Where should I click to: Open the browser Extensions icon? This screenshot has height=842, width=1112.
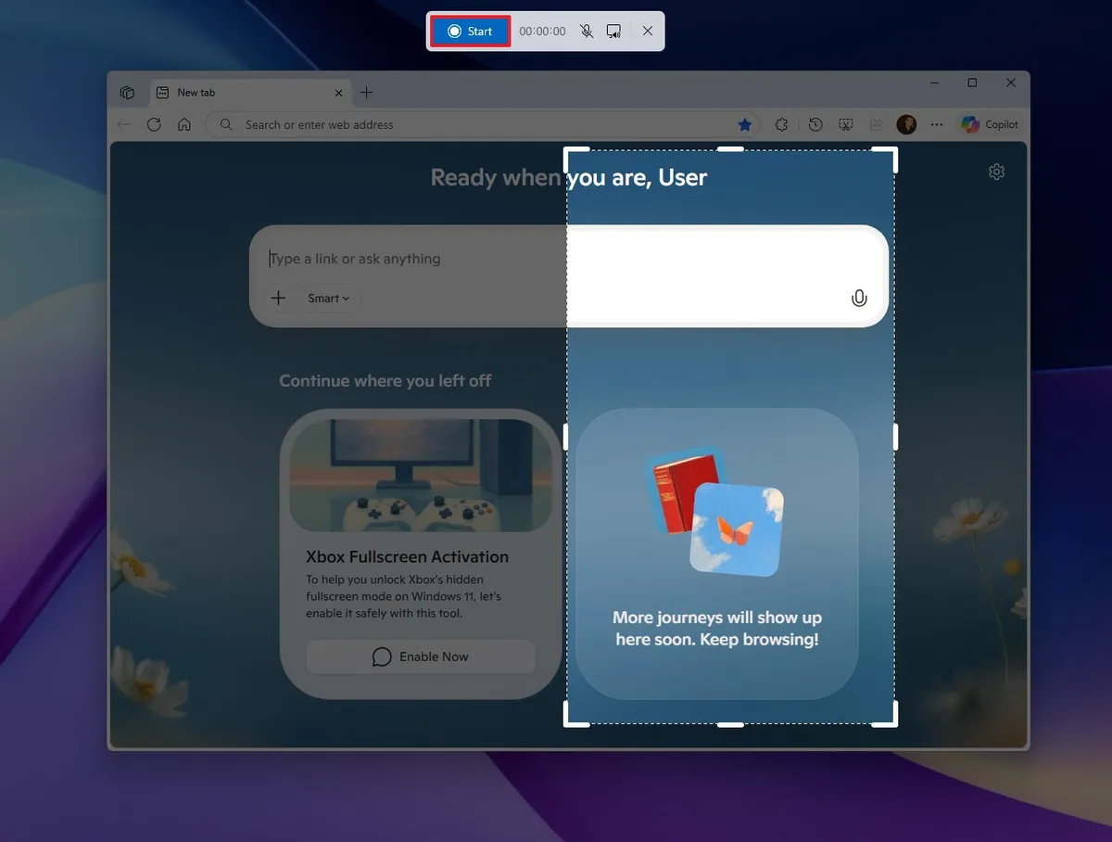tap(781, 123)
